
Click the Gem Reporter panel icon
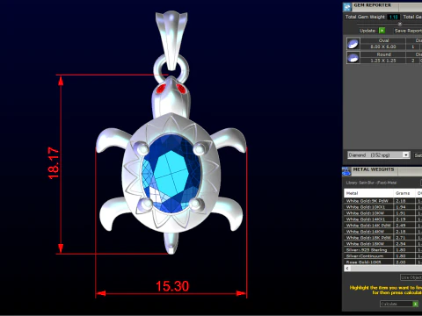click(347, 6)
